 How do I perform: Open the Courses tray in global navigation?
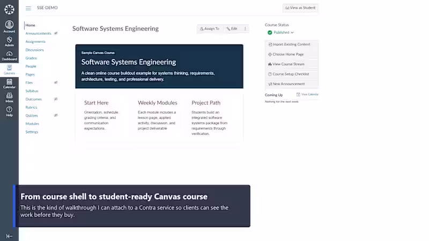[x=9, y=70]
